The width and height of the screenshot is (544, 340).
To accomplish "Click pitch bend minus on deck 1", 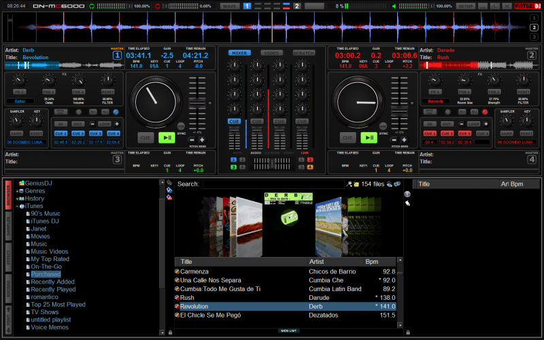I will coord(192,140).
